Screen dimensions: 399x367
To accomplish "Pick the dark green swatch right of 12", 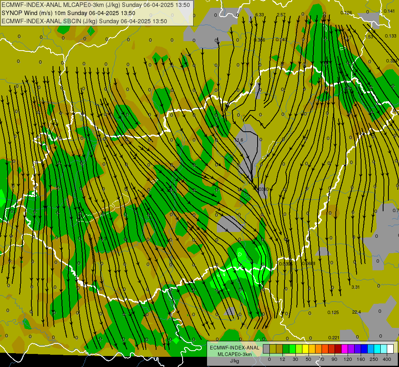I will tap(286, 349).
